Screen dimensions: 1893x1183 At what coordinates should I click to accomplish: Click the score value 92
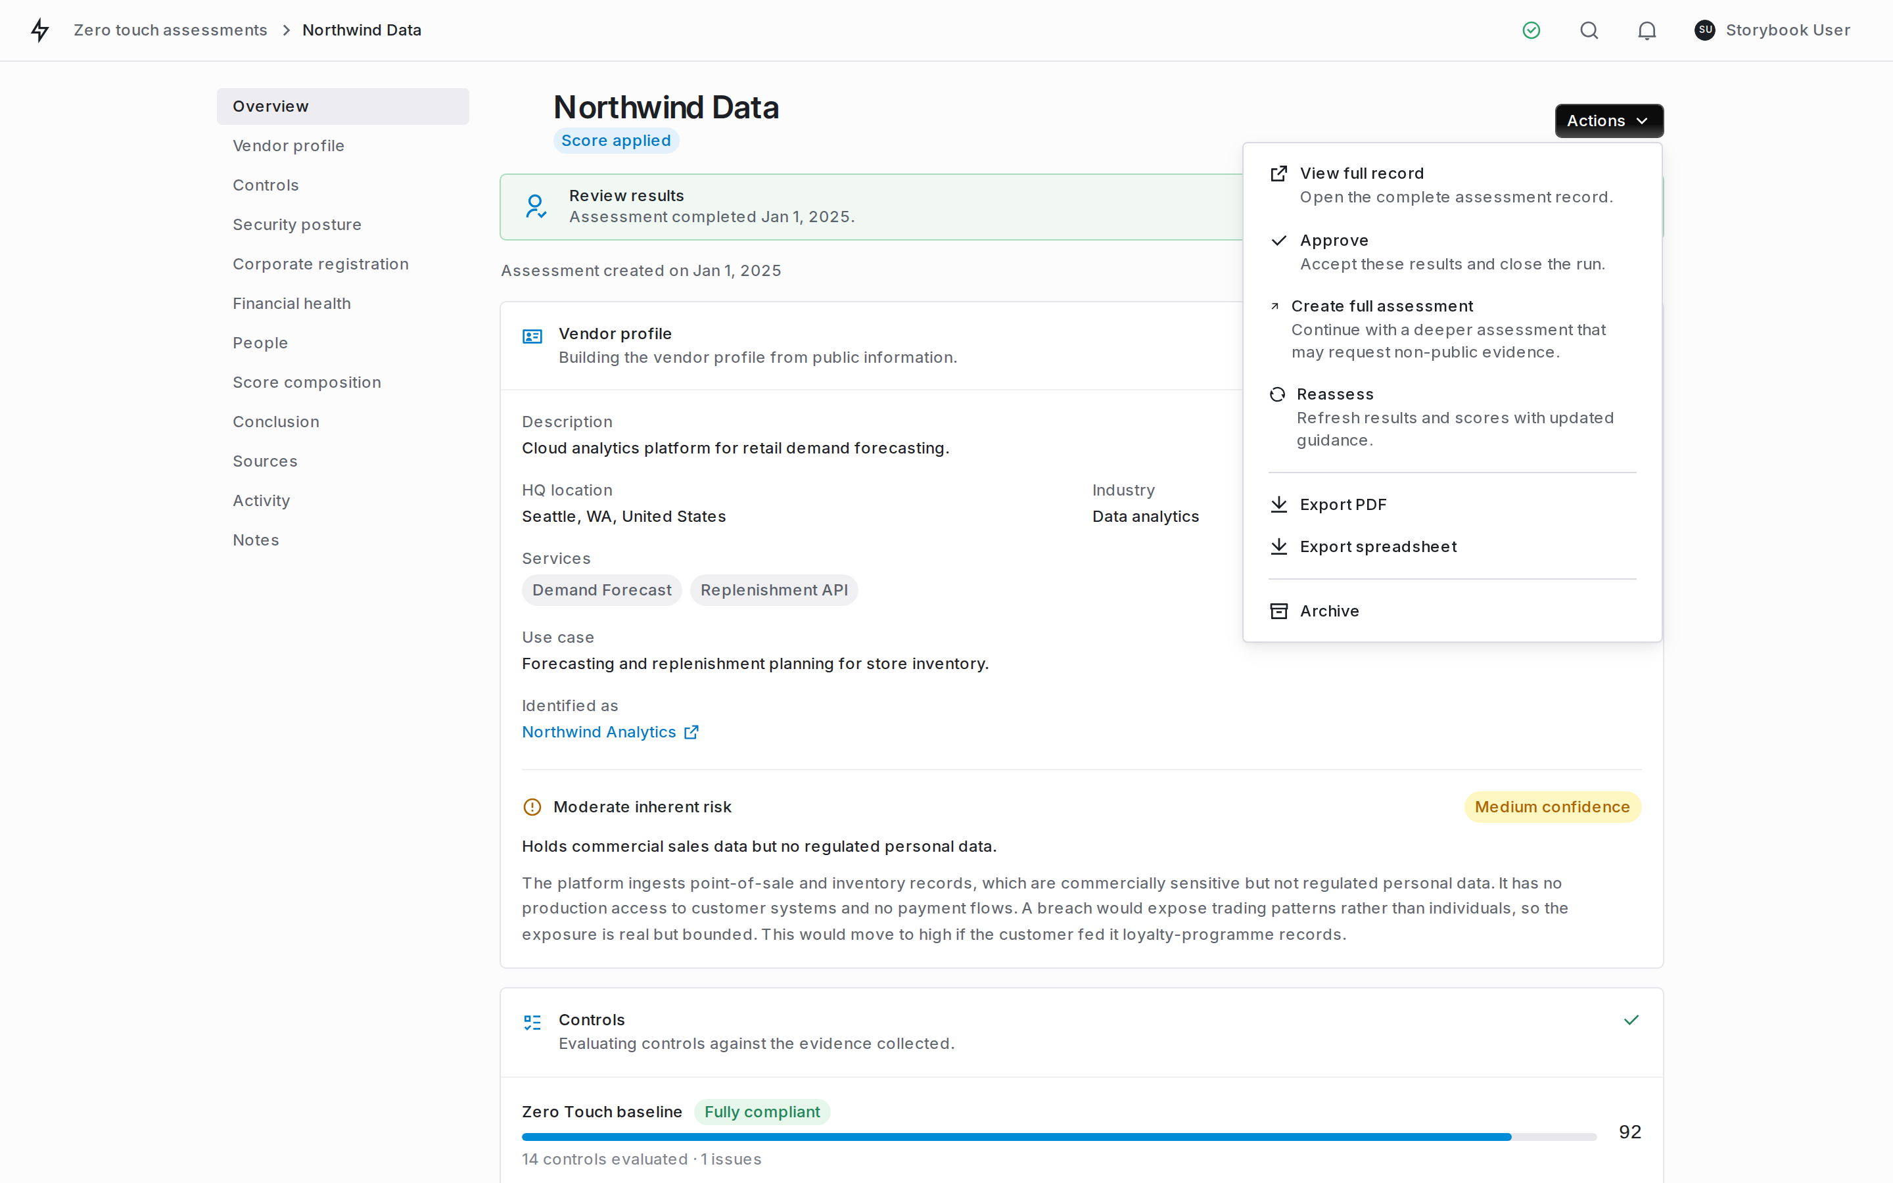click(1629, 1132)
